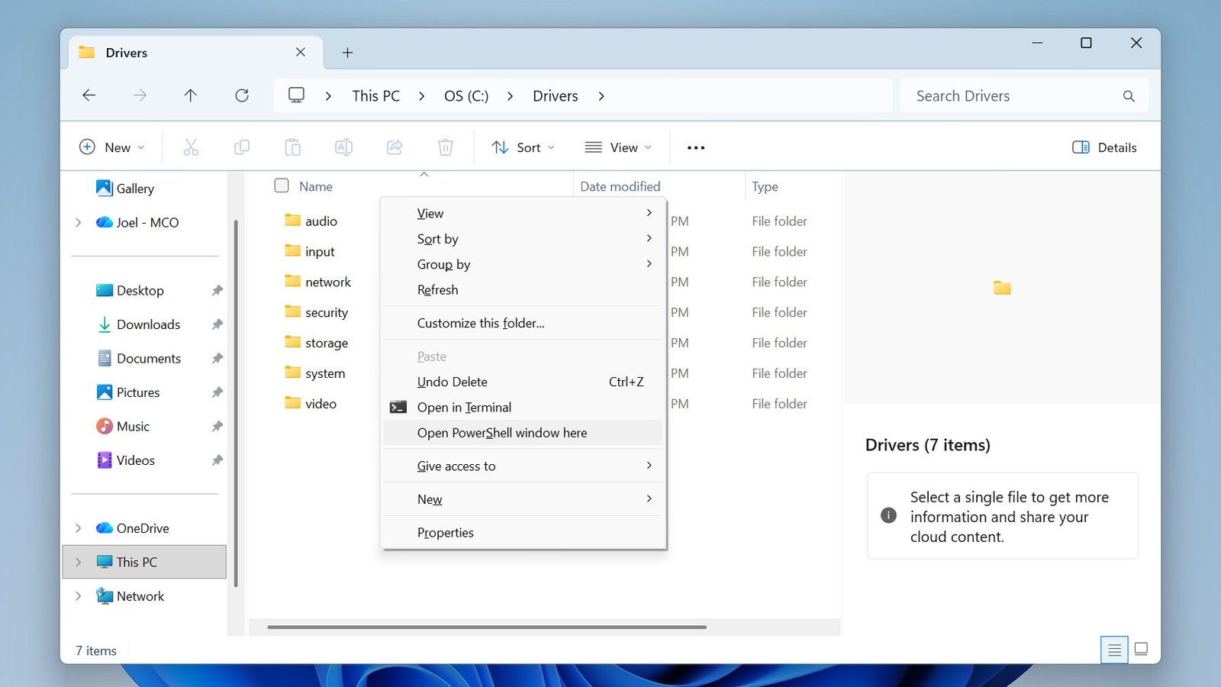Select the Rename icon in the toolbar
This screenshot has height=687, width=1221.
[343, 147]
